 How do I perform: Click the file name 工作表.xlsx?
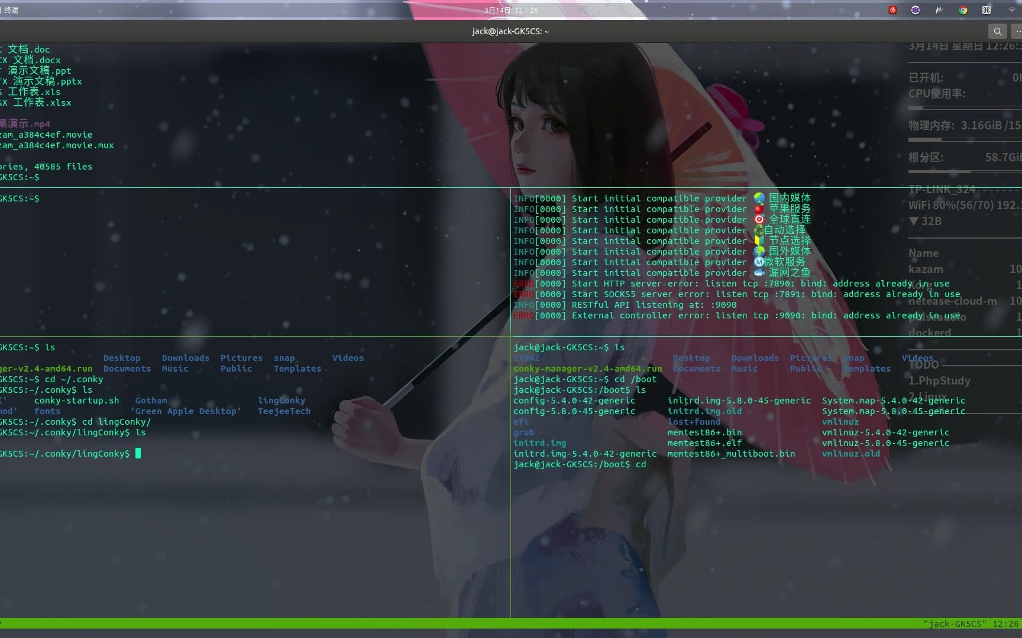42,103
